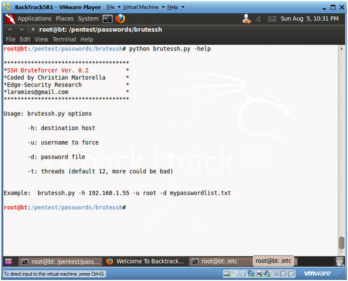Open the terminal File menu
Screen dimensions: 348x281
[11, 39]
